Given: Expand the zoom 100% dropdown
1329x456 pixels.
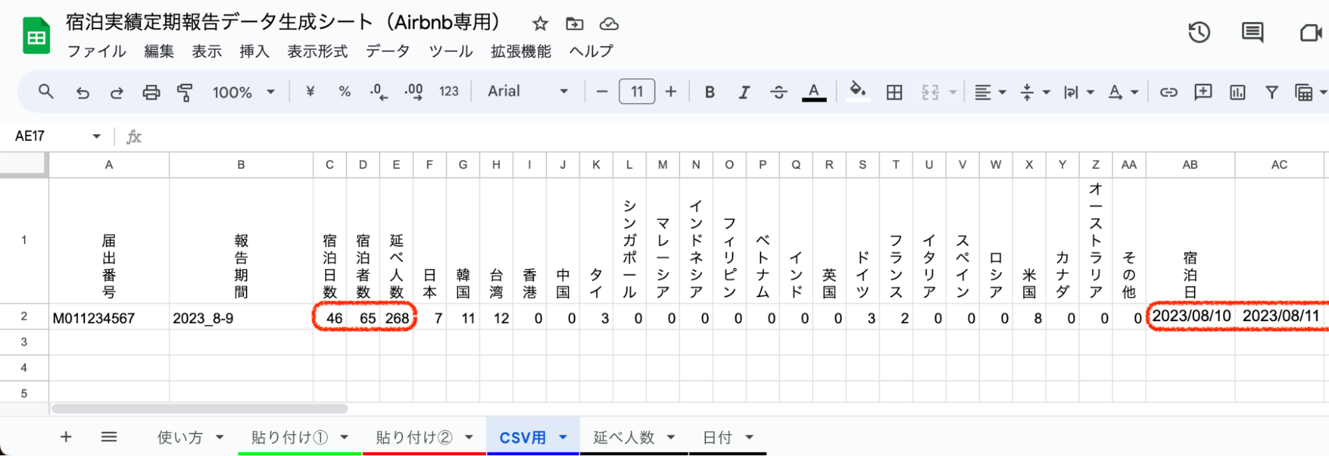Looking at the screenshot, I should (x=243, y=92).
